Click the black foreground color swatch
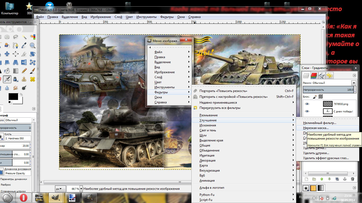This screenshot has width=362, height=203. coord(13,96)
